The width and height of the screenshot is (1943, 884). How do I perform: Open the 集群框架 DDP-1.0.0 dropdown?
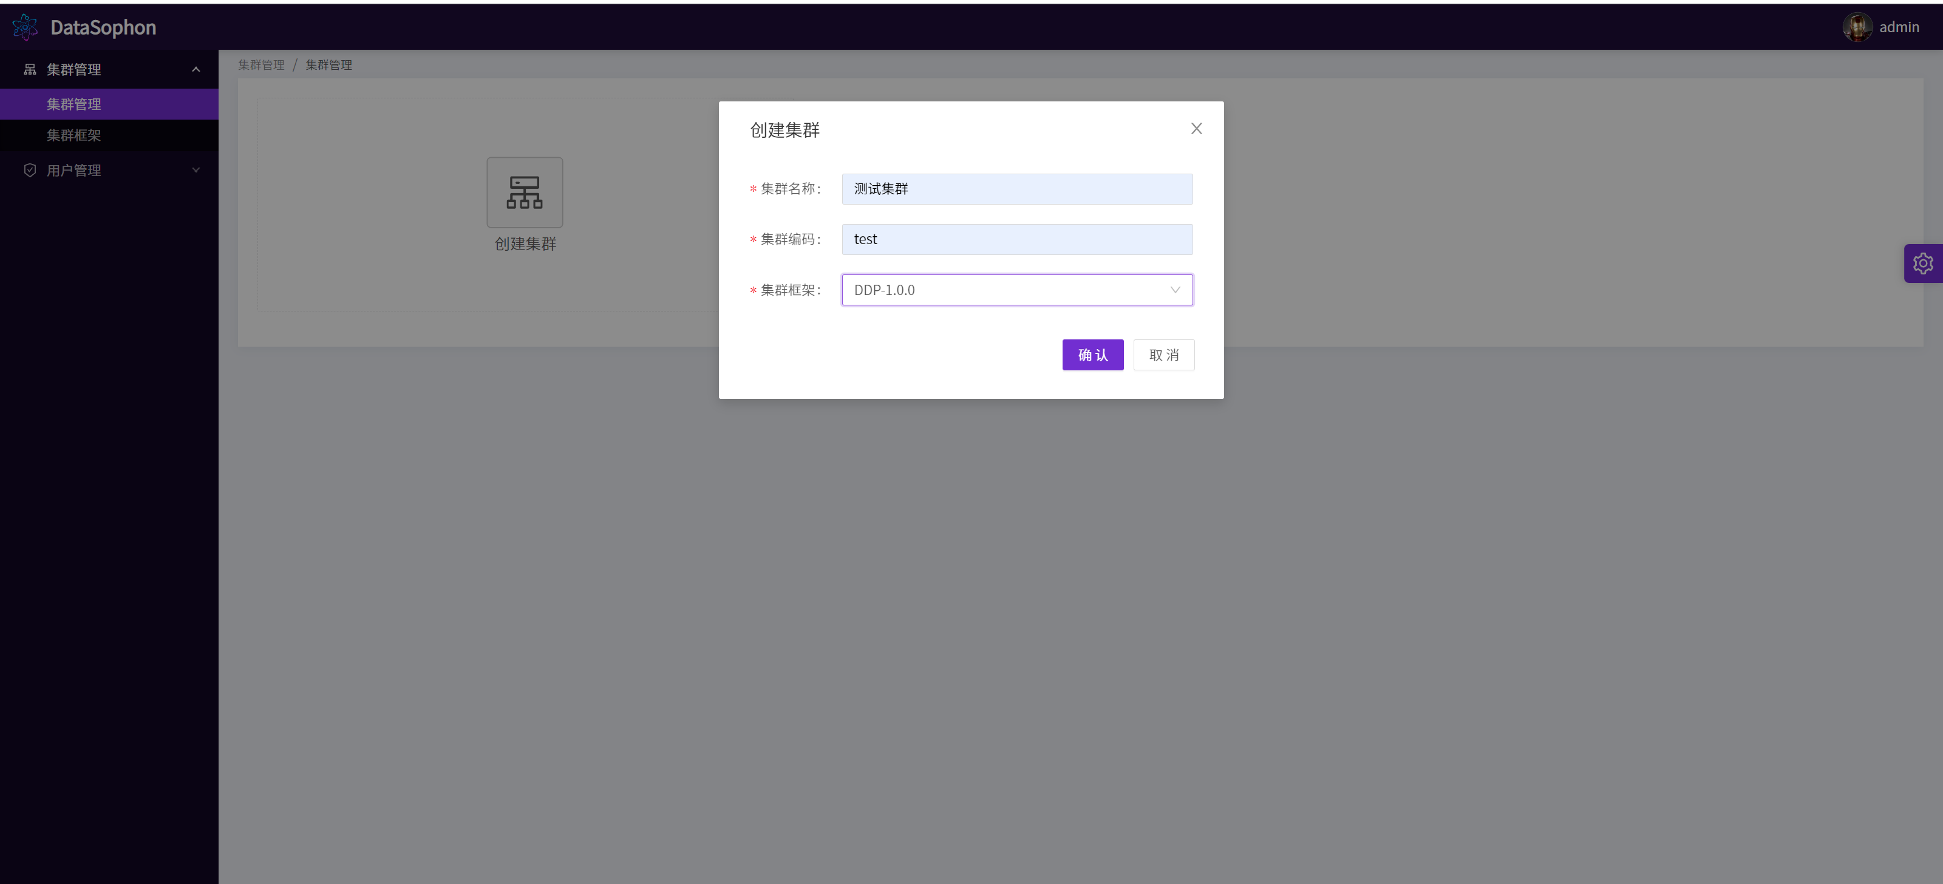1017,290
